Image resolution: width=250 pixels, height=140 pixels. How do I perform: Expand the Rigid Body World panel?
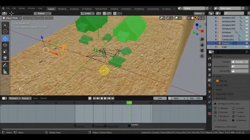coord(225,94)
